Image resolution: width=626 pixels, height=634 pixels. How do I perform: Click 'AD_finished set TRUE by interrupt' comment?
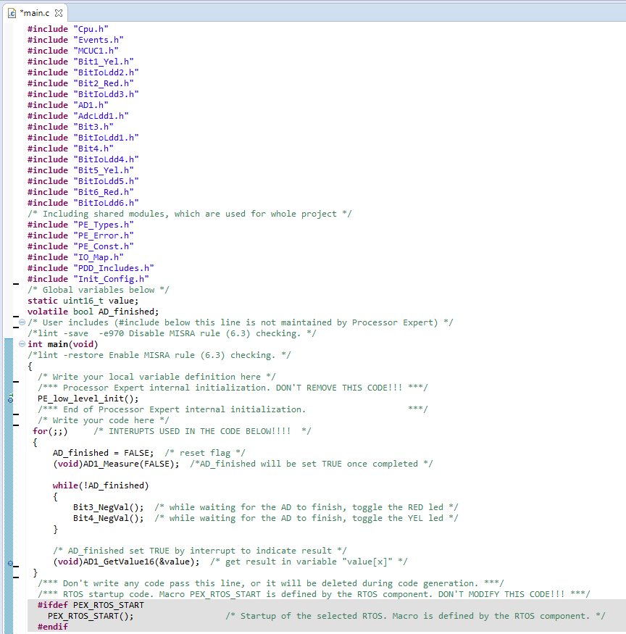[200, 551]
